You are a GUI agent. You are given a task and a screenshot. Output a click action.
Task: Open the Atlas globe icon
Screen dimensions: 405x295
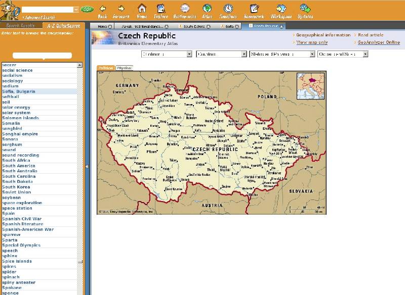click(x=207, y=8)
